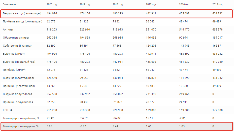
Task: Click the negative half-year profit -21 872
Action: 118,102
